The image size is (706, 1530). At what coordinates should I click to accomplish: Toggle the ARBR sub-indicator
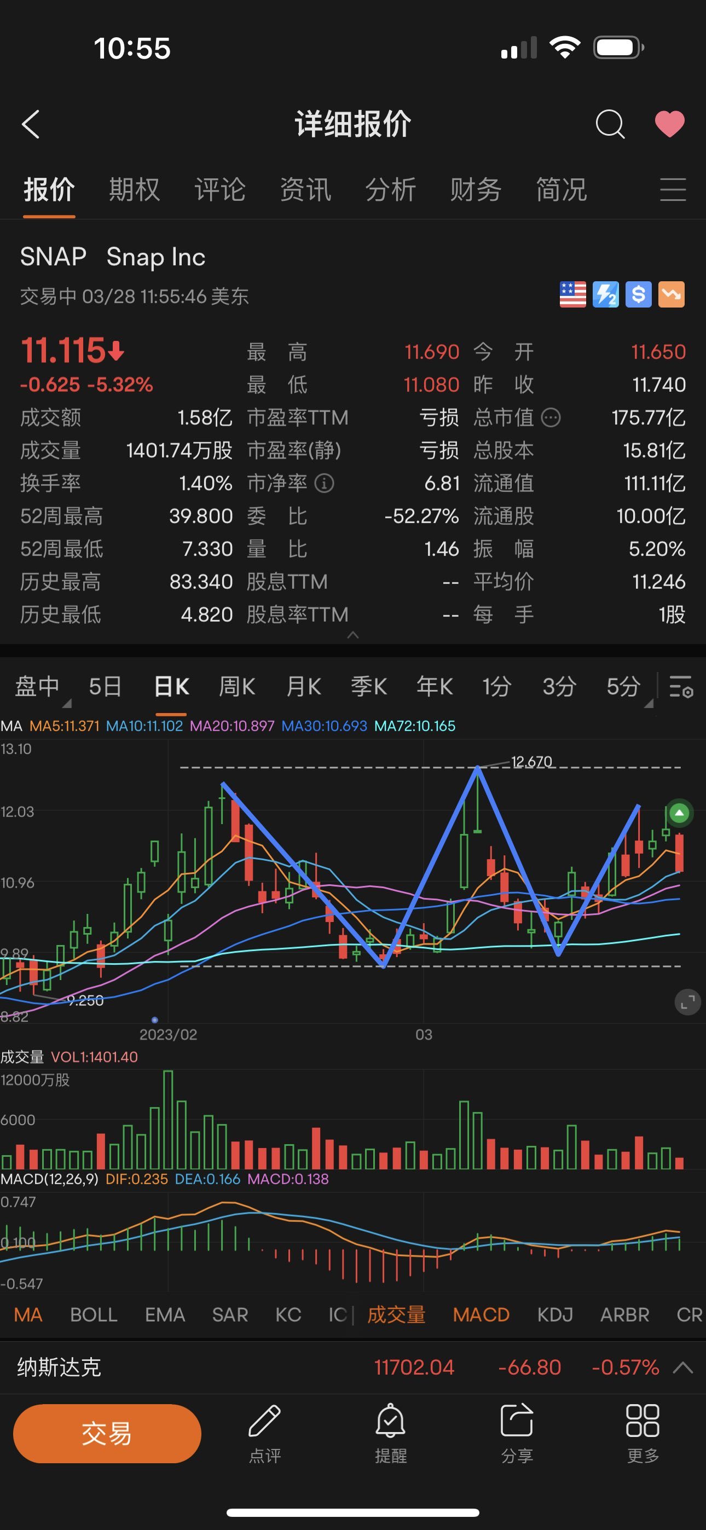(624, 1315)
